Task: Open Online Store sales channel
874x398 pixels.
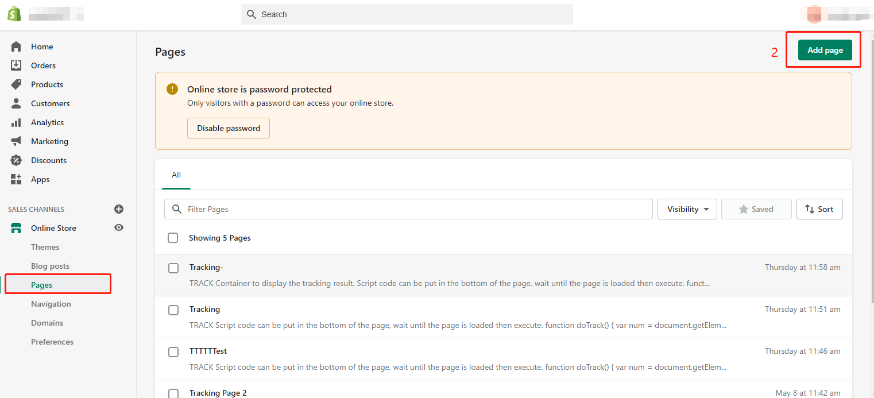Action: tap(53, 228)
